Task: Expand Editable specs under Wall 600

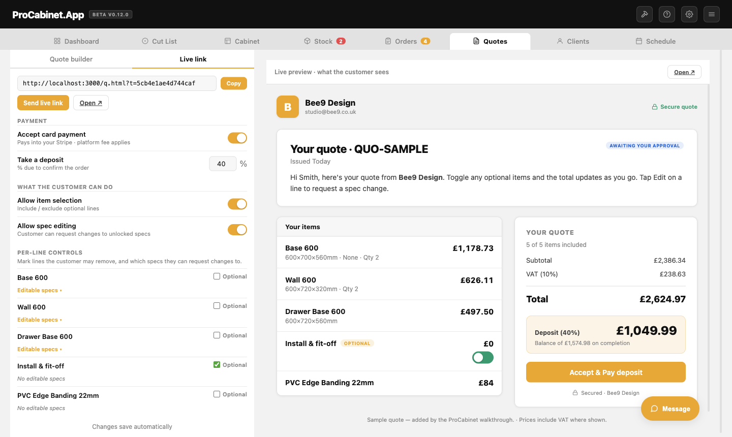Action: click(40, 320)
